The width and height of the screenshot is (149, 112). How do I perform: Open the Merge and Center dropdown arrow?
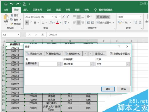(114, 22)
